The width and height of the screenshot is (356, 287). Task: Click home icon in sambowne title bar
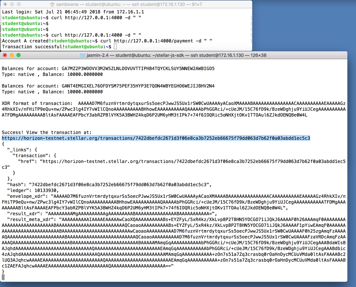pos(52,4)
